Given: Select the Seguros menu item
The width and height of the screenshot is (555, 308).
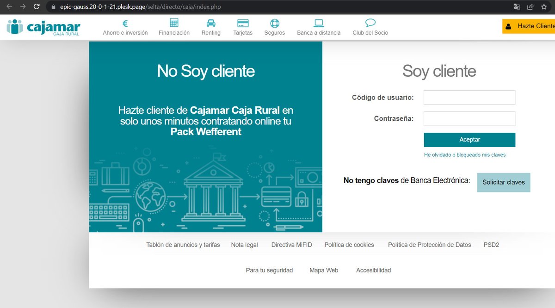Looking at the screenshot, I should tap(275, 33).
